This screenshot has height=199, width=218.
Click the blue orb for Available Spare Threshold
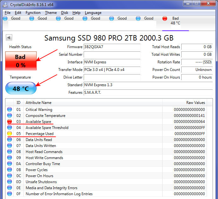pyautogui.click(x=10, y=127)
